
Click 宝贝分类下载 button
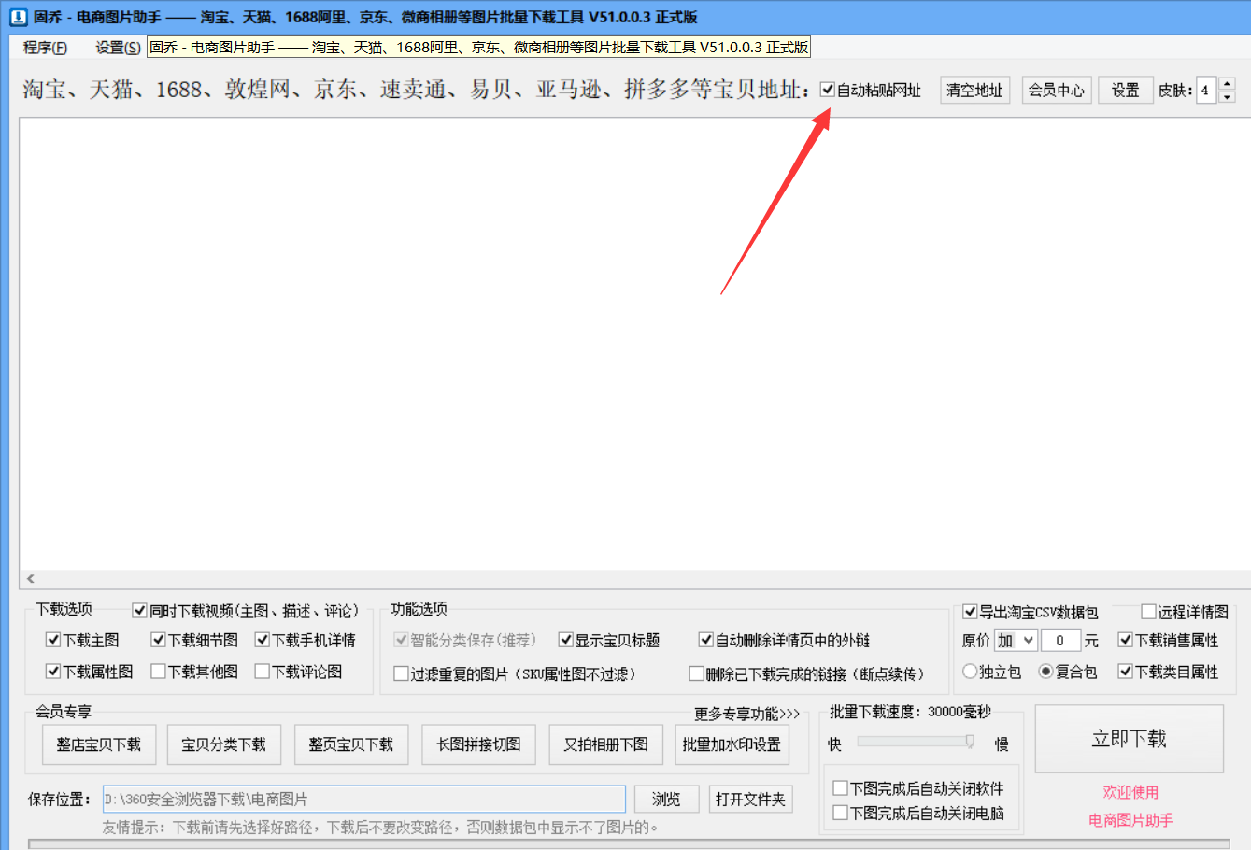pyautogui.click(x=223, y=744)
